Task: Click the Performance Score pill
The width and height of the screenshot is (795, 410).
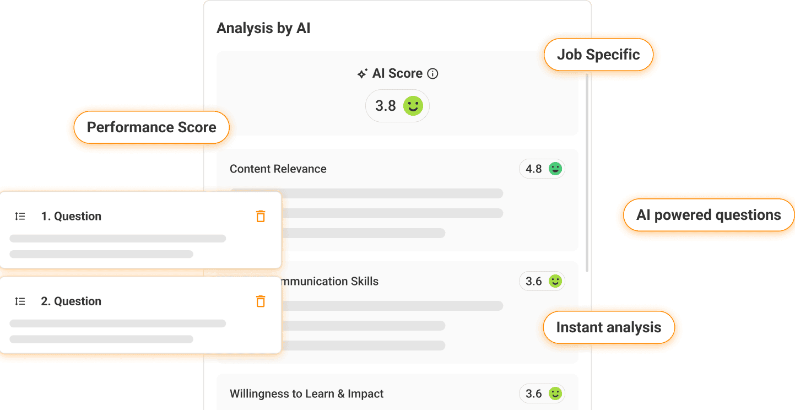Action: click(152, 127)
